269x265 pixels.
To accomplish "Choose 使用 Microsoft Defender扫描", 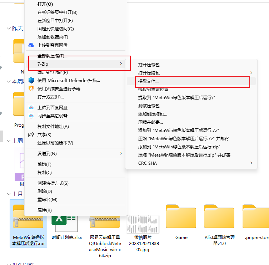I will [x=76, y=81].
